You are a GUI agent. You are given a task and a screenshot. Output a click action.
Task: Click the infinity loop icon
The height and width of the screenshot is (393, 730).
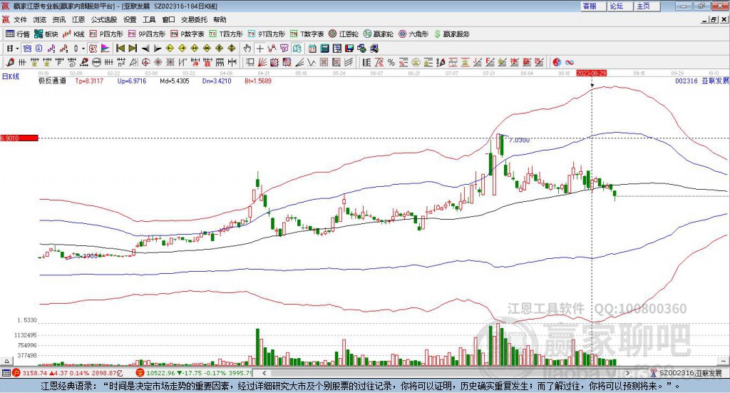570,62
